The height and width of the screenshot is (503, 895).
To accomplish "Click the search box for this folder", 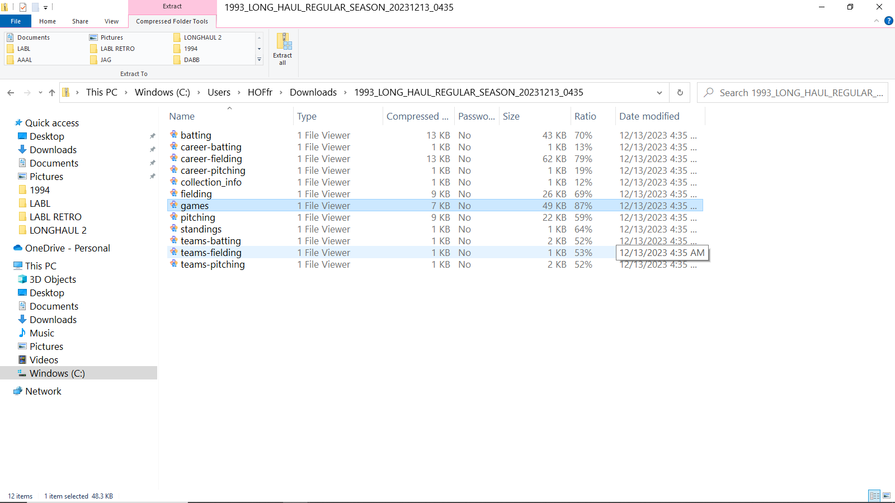I will (793, 93).
